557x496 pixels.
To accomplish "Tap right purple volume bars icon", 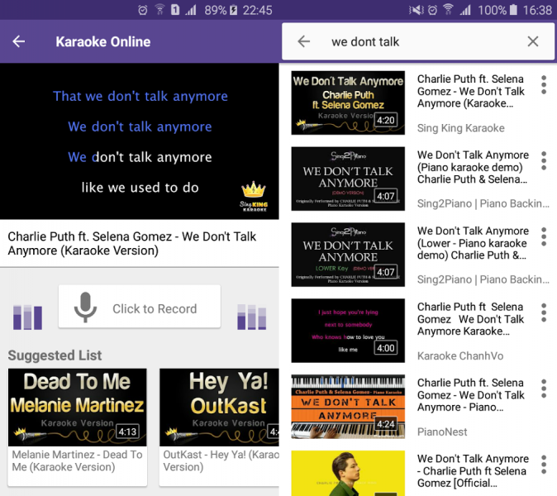I will pyautogui.click(x=251, y=317).
